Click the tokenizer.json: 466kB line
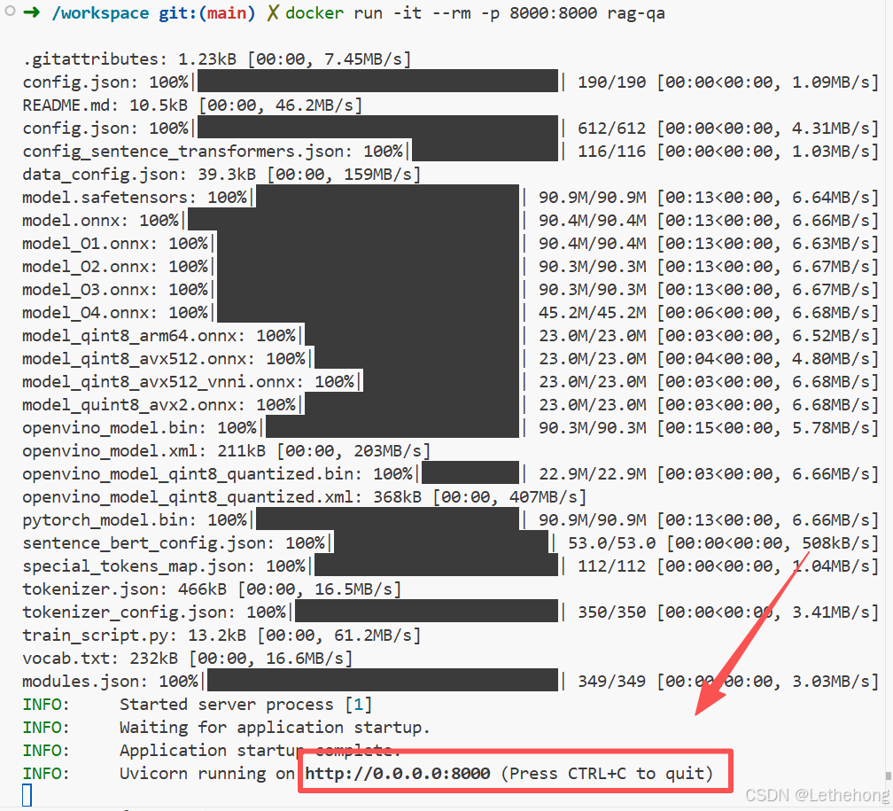 [212, 589]
